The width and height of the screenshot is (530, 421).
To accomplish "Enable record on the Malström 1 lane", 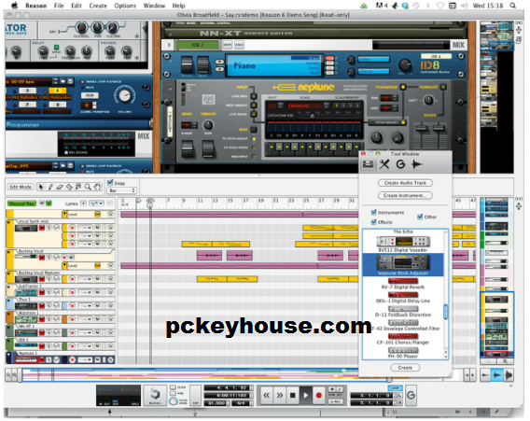I will (x=72, y=319).
